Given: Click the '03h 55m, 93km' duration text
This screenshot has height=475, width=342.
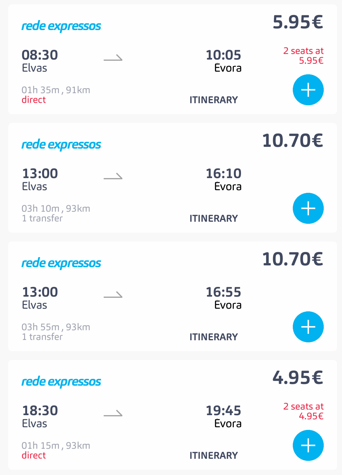Looking at the screenshot, I should [56, 327].
